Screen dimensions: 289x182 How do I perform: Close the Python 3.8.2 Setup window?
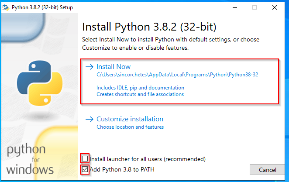(274, 7)
